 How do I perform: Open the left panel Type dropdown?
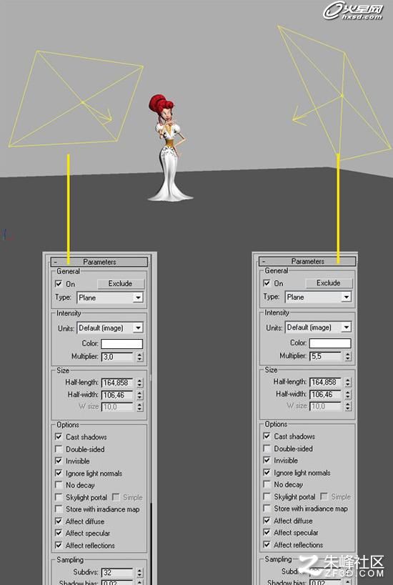pyautogui.click(x=110, y=298)
